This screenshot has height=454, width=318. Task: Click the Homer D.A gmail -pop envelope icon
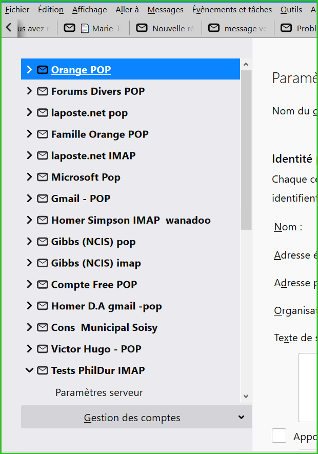tap(42, 306)
